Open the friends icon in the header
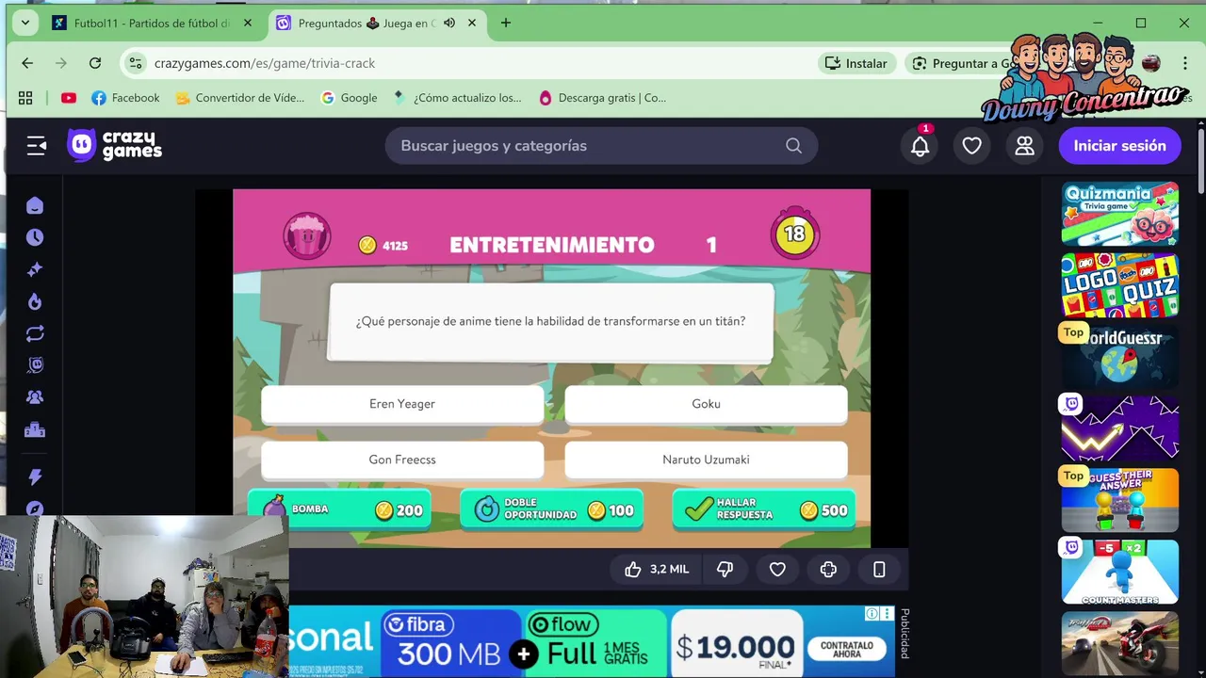This screenshot has height=678, width=1206. pyautogui.click(x=1024, y=145)
